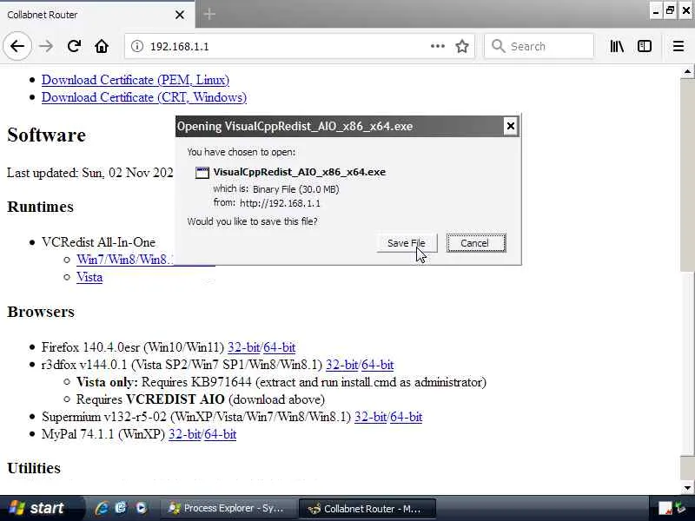Open a new browser tab
The width and height of the screenshot is (695, 521).
(209, 14)
